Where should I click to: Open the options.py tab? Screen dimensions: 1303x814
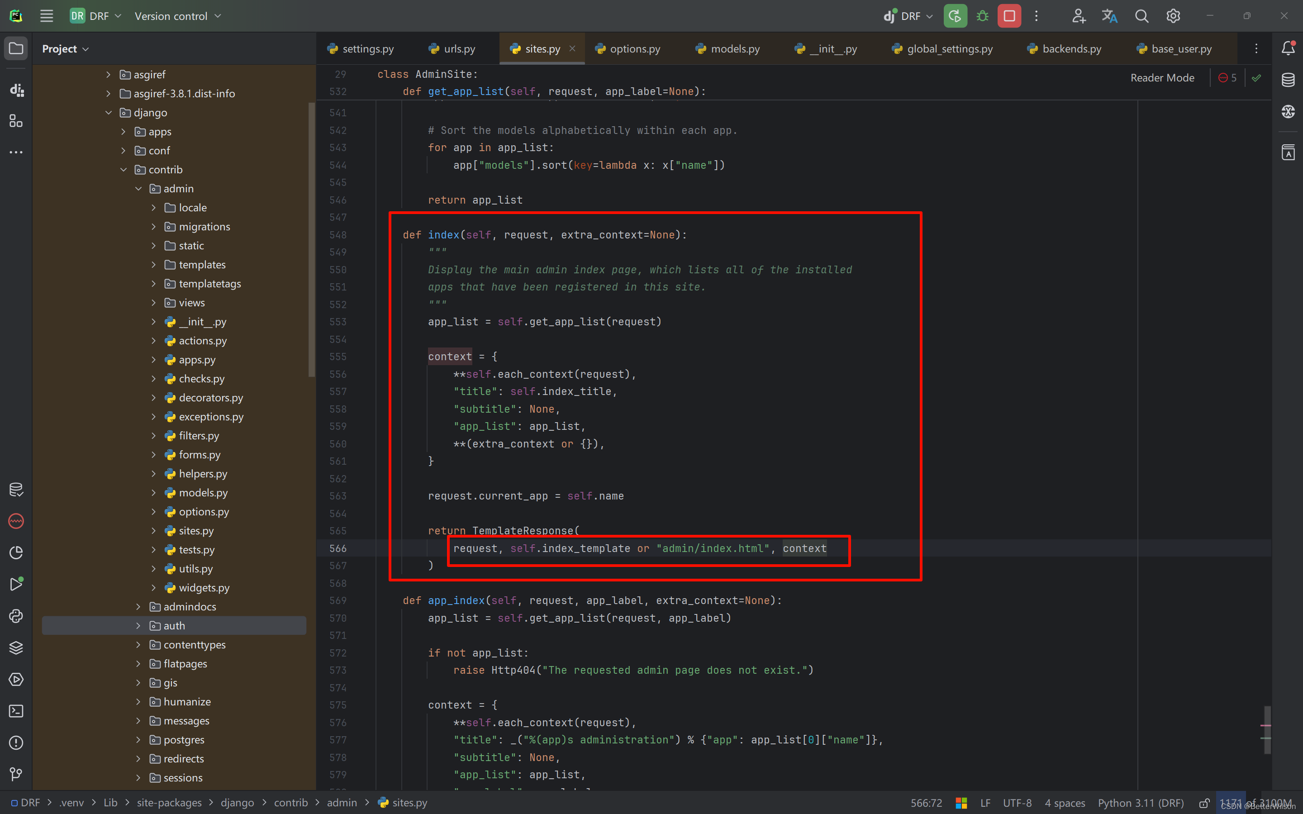(x=635, y=48)
